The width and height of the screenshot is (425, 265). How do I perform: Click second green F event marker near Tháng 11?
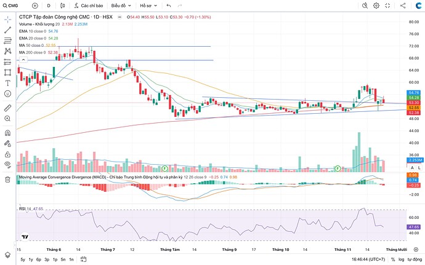pos(338,168)
